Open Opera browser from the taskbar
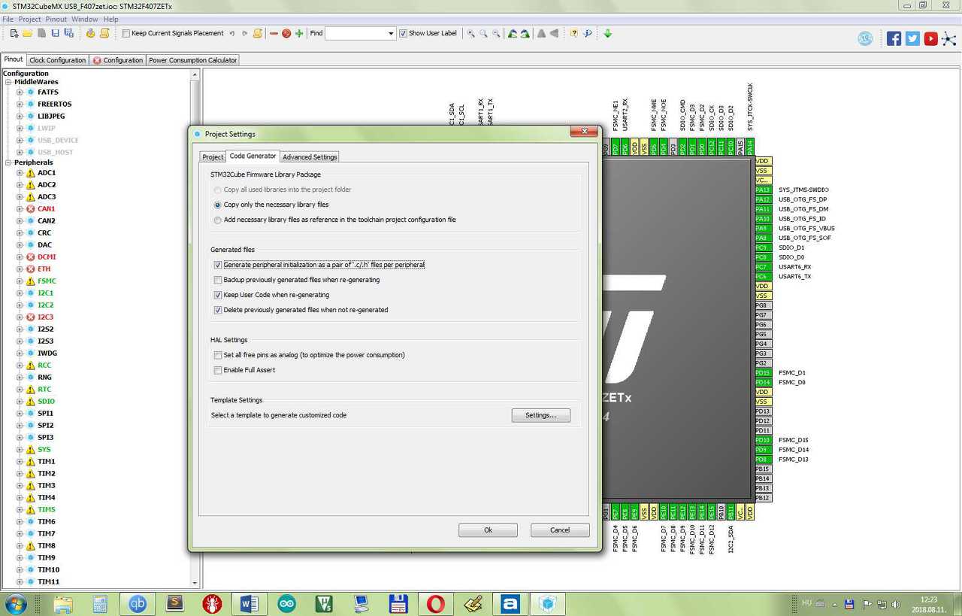 click(x=435, y=603)
